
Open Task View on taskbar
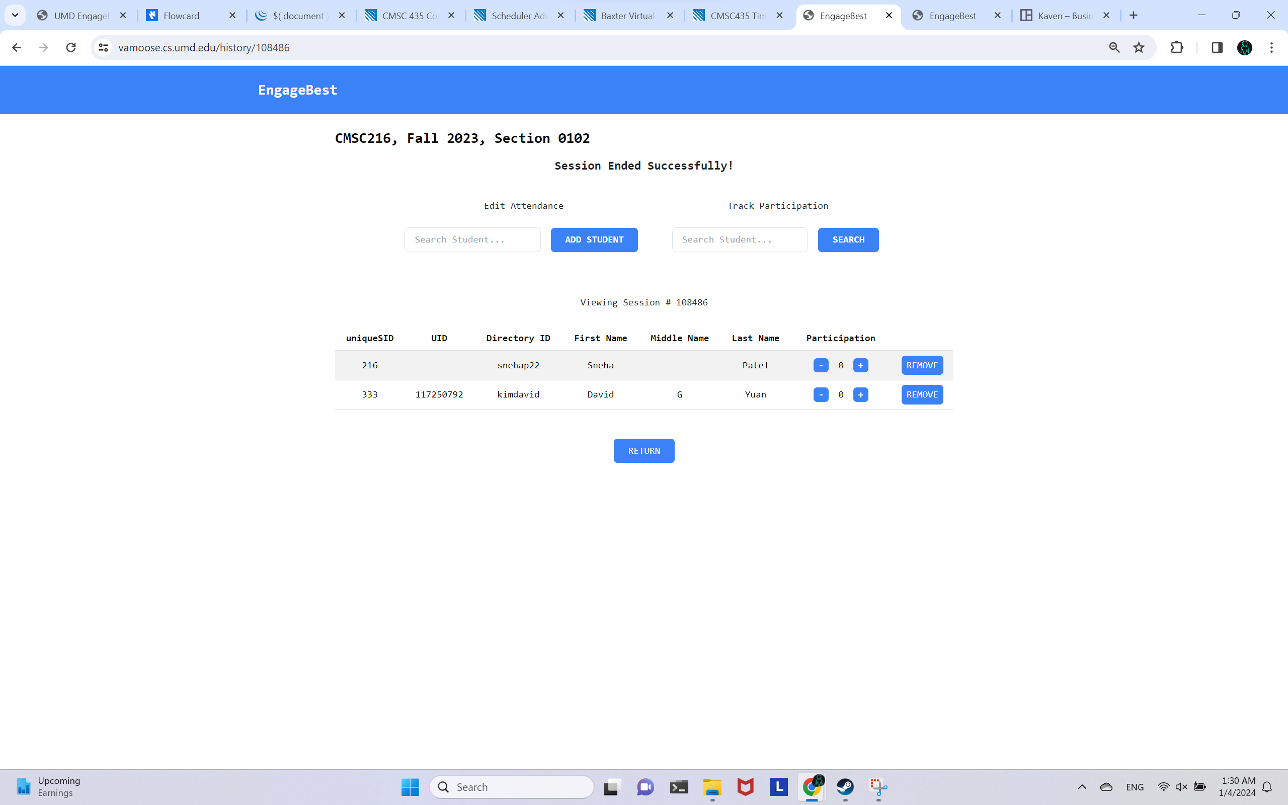click(612, 787)
